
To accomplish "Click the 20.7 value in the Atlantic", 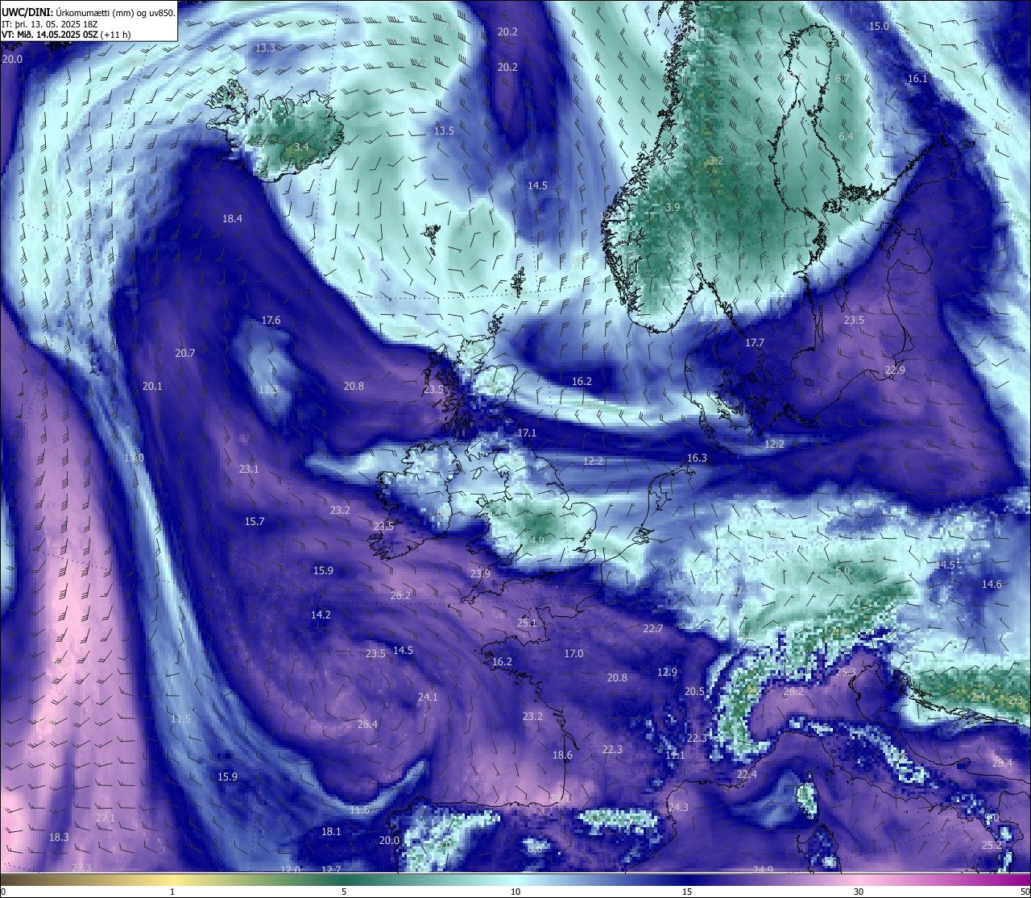I will pyautogui.click(x=185, y=353).
